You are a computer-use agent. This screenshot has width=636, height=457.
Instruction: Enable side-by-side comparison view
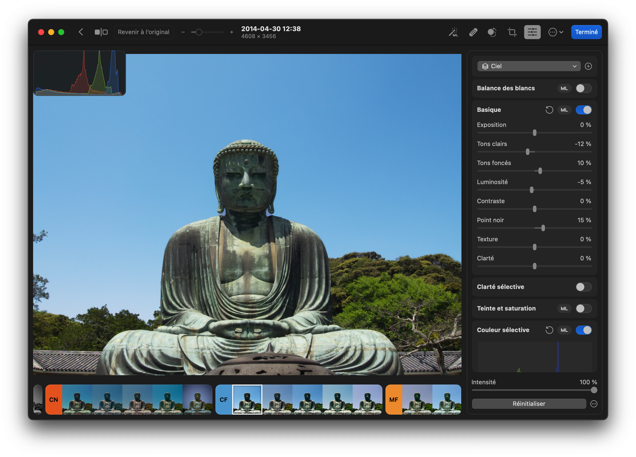pos(101,32)
